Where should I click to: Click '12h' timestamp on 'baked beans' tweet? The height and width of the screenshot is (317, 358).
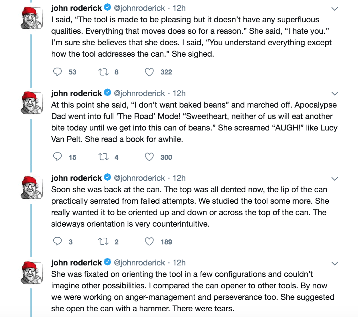click(x=179, y=93)
